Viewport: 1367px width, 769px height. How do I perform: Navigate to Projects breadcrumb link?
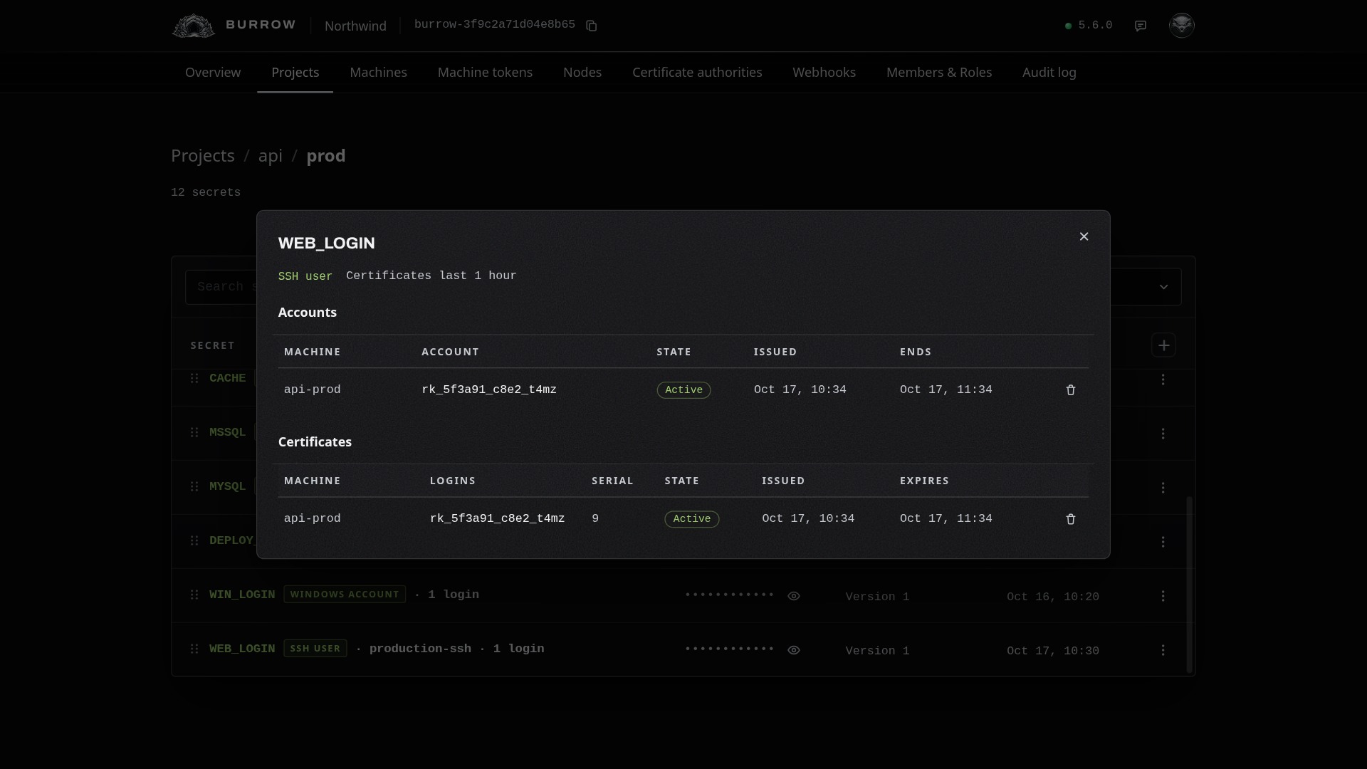click(x=203, y=156)
